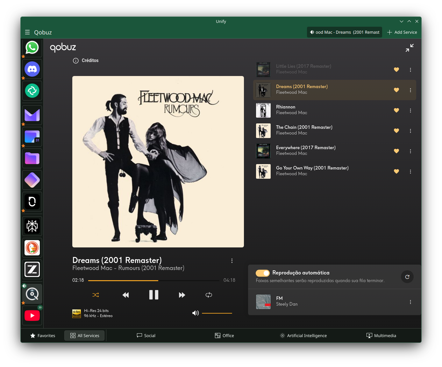Skip to next track
Image resolution: width=442 pixels, height=367 pixels.
pyautogui.click(x=182, y=295)
